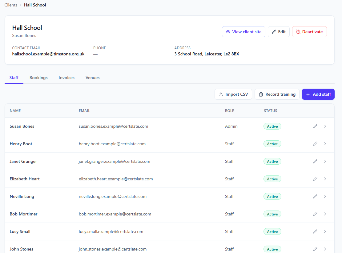This screenshot has width=342, height=253.
Task: Select the name Lucy Small
Action: pos(20,232)
